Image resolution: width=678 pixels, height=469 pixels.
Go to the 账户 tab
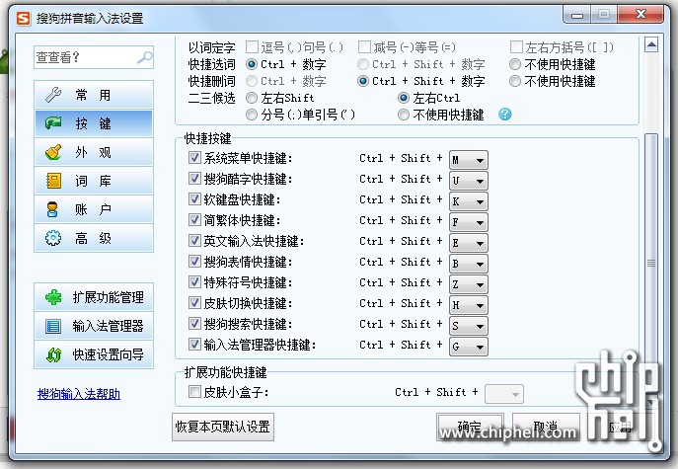click(x=94, y=209)
